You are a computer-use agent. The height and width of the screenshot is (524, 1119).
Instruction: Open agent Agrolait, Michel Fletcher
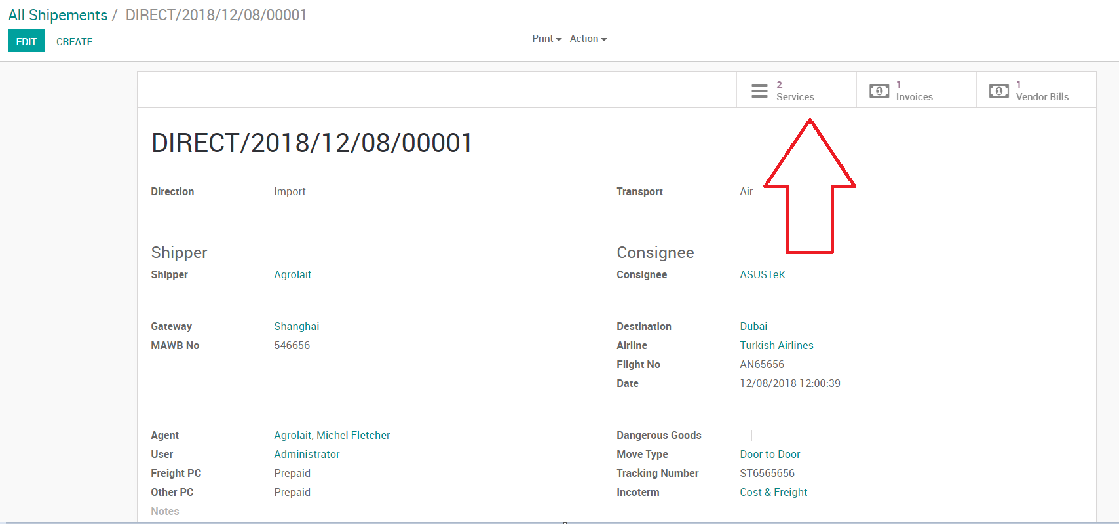point(332,435)
